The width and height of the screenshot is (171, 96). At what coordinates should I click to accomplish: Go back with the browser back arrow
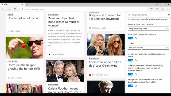(x=3, y=9)
